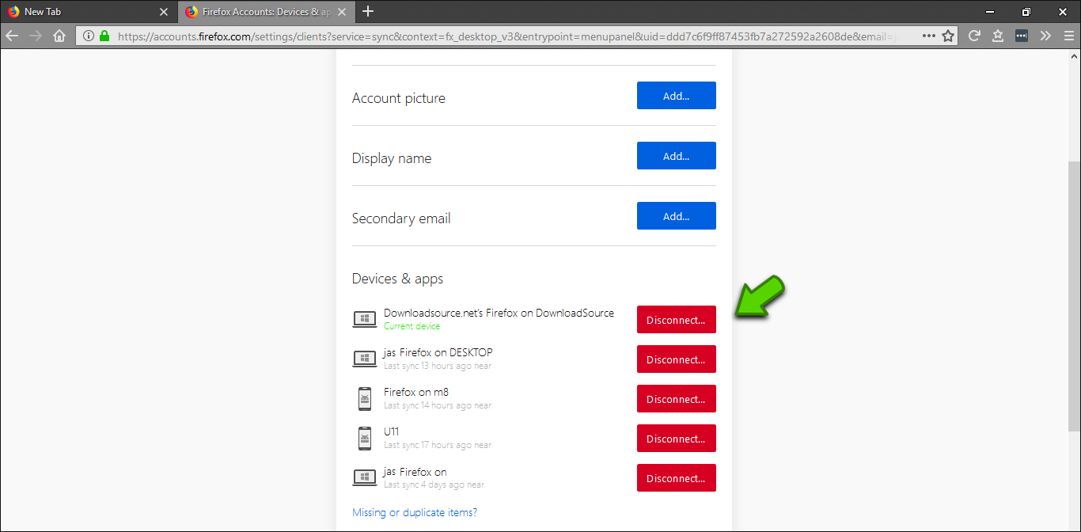This screenshot has height=532, width=1081.
Task: Click the address bar URL field
Action: [x=516, y=36]
